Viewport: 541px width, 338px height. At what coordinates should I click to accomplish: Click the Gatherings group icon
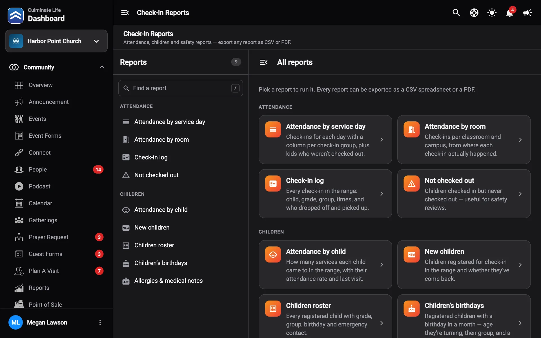[19, 220]
